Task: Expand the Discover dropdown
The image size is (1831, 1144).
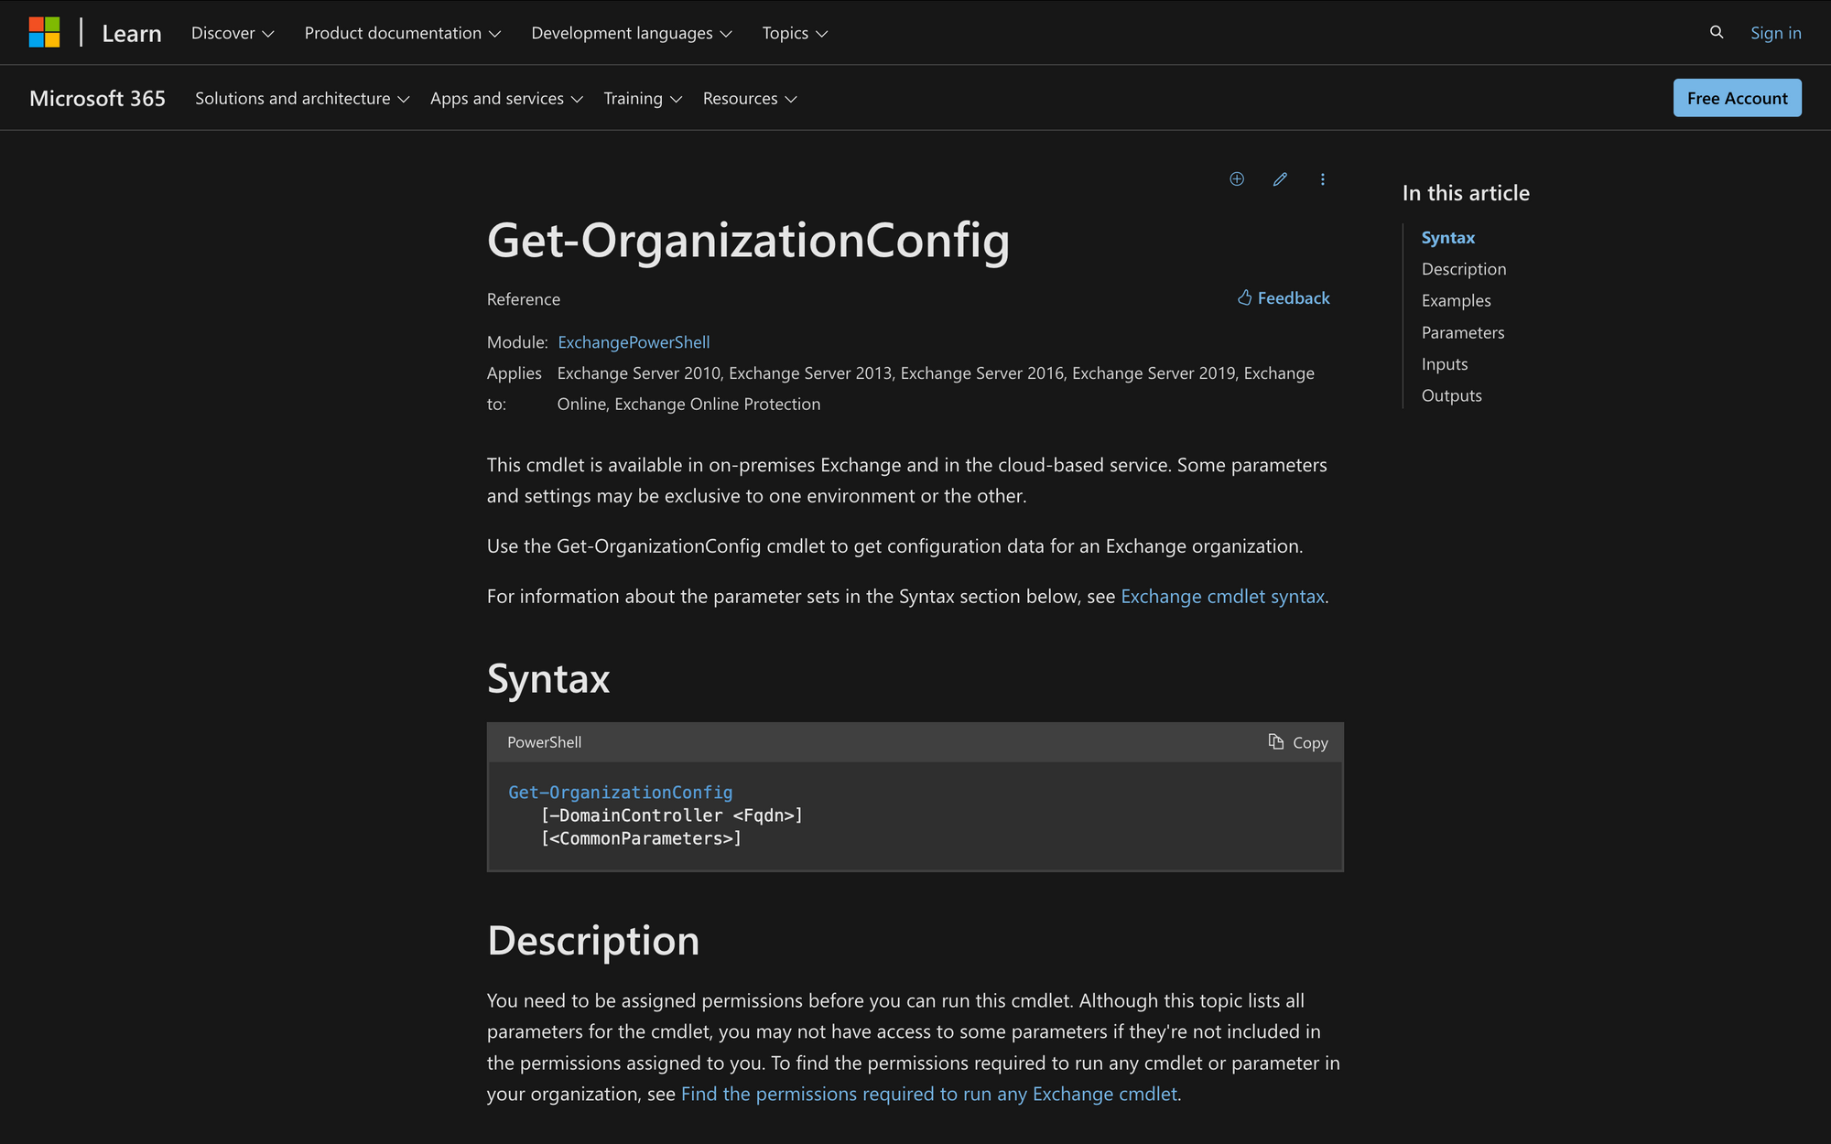Action: point(233,33)
